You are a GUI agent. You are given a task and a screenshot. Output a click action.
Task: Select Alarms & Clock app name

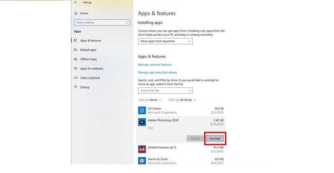(158, 159)
